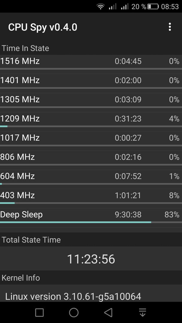
Task: Tap the battery icon in status bar
Action: (x=153, y=7)
